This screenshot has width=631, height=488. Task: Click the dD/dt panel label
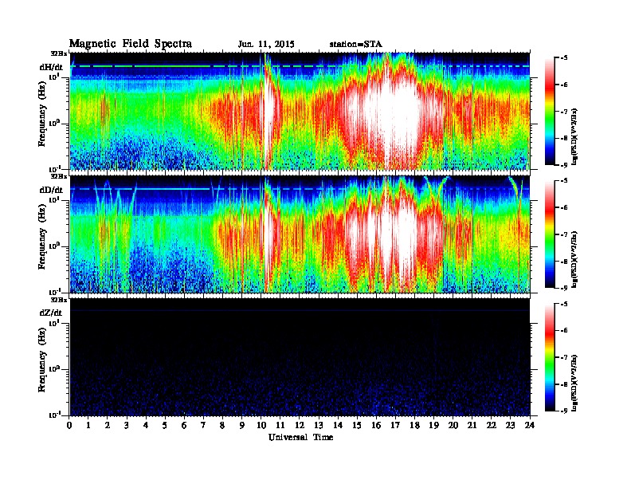tap(51, 190)
